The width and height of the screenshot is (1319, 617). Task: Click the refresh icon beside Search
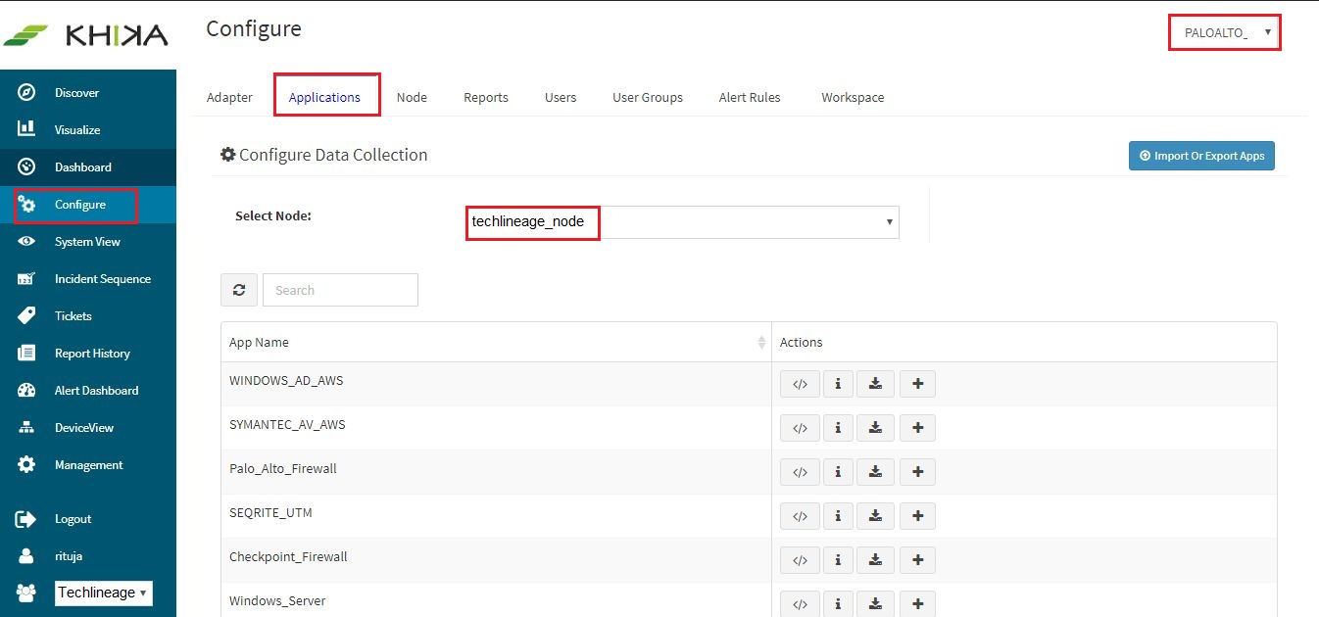pyautogui.click(x=239, y=290)
